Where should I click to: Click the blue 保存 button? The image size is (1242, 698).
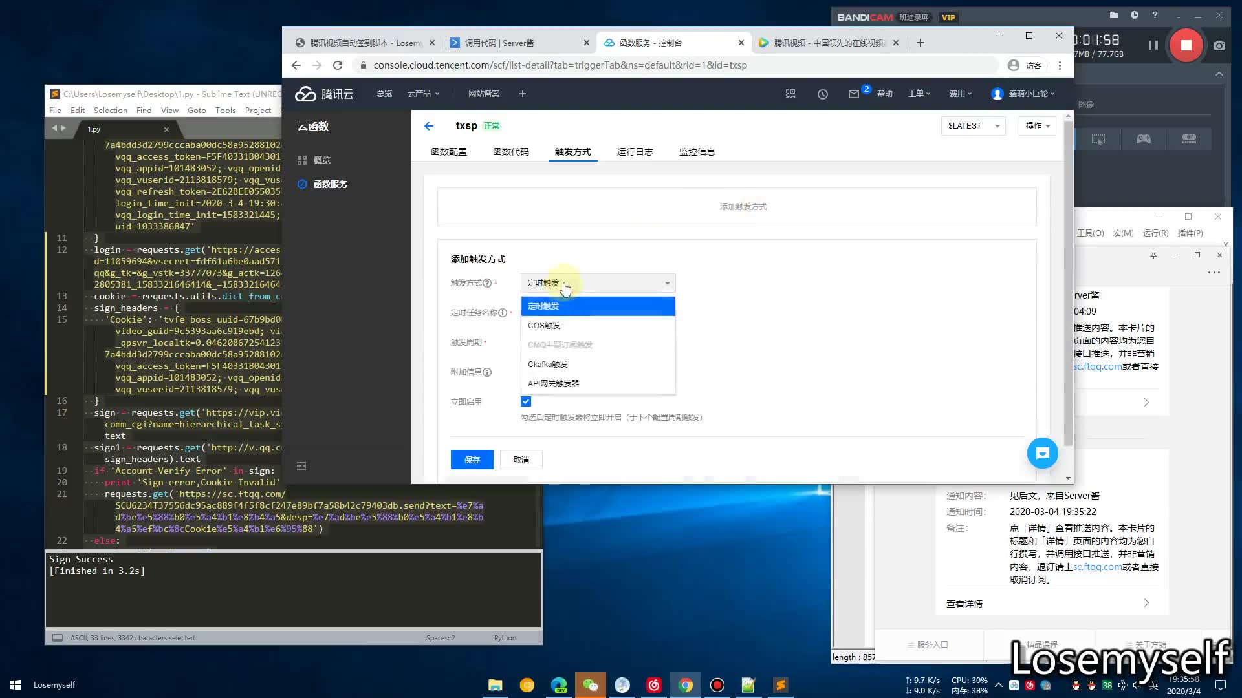click(x=472, y=460)
